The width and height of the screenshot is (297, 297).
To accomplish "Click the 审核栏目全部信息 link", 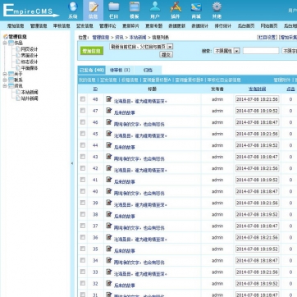I will pyautogui.click(x=224, y=80).
